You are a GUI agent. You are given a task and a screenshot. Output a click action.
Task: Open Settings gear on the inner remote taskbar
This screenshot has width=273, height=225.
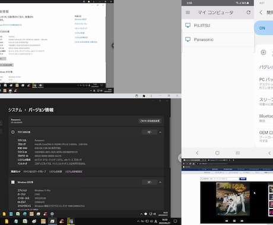tap(52, 214)
